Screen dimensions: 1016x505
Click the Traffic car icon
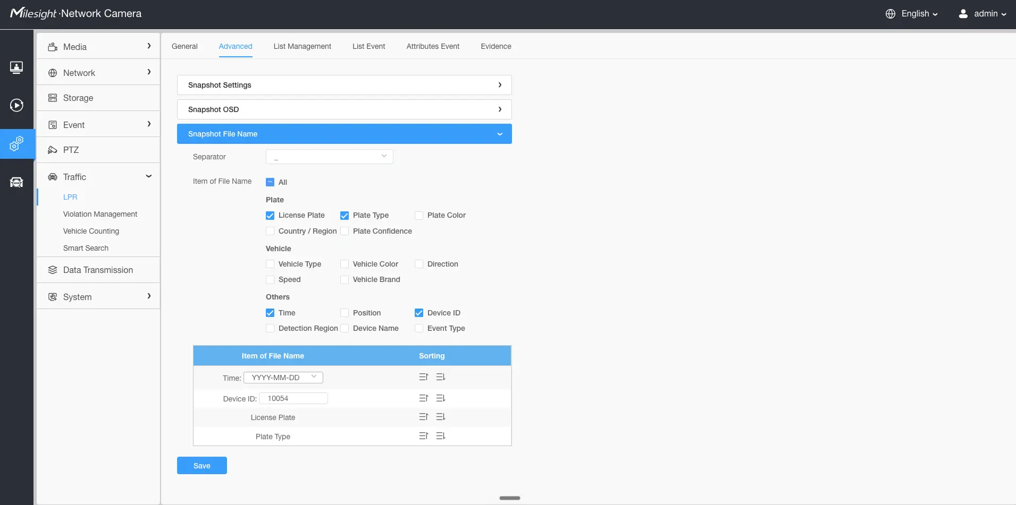click(x=53, y=177)
